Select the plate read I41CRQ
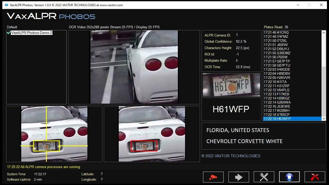Viewport: 329px width, 185px height. click(292, 32)
